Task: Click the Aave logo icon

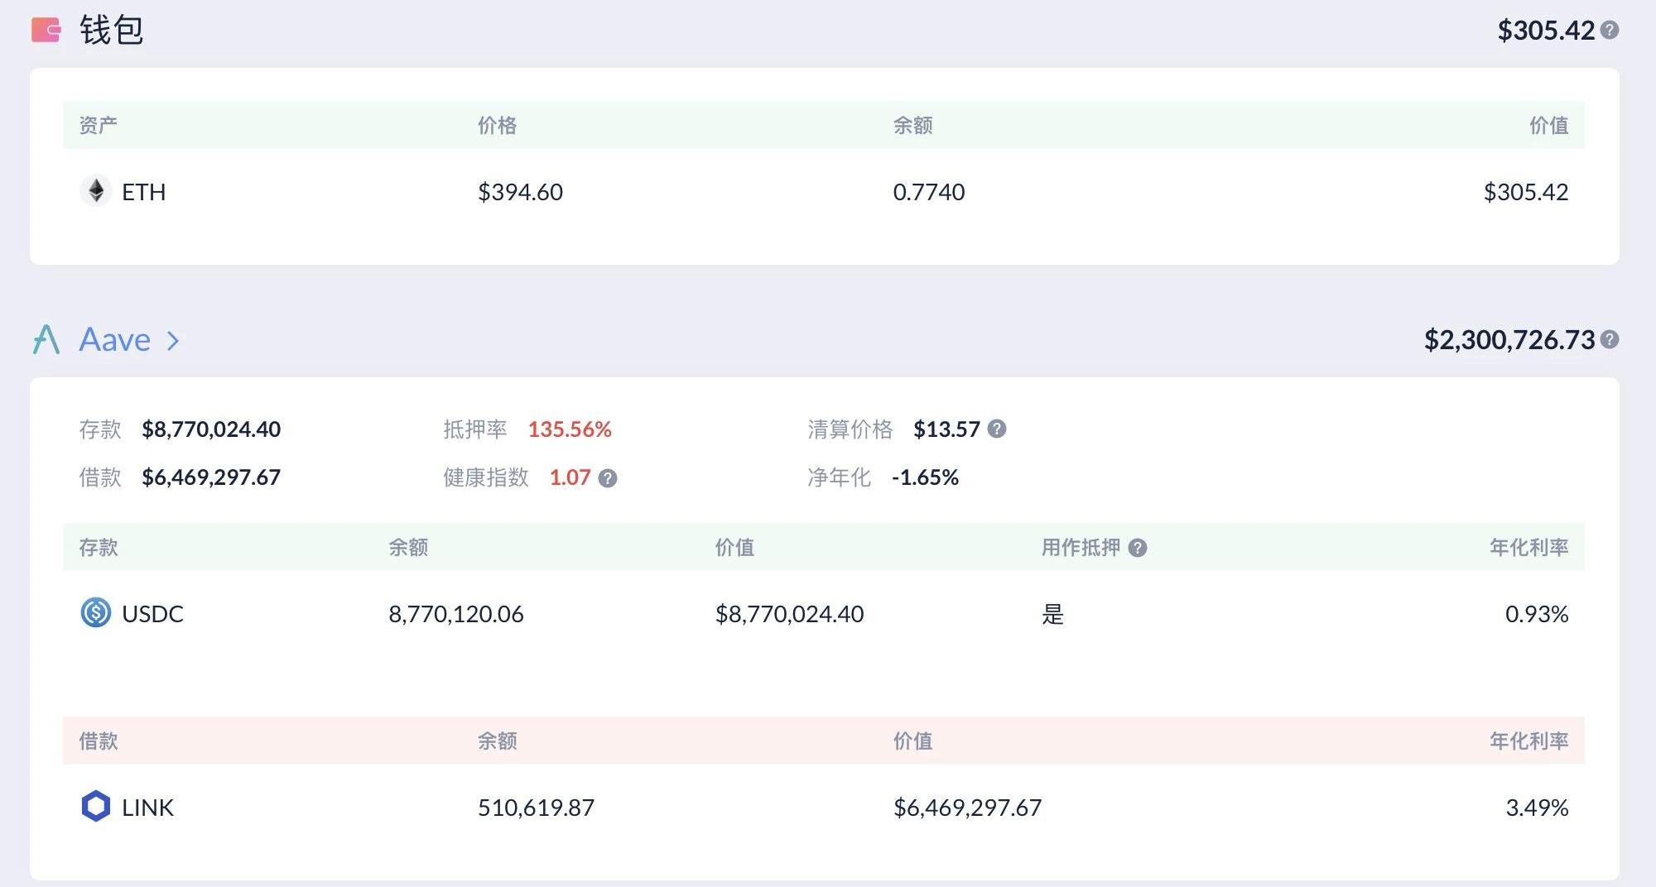Action: pos(46,339)
